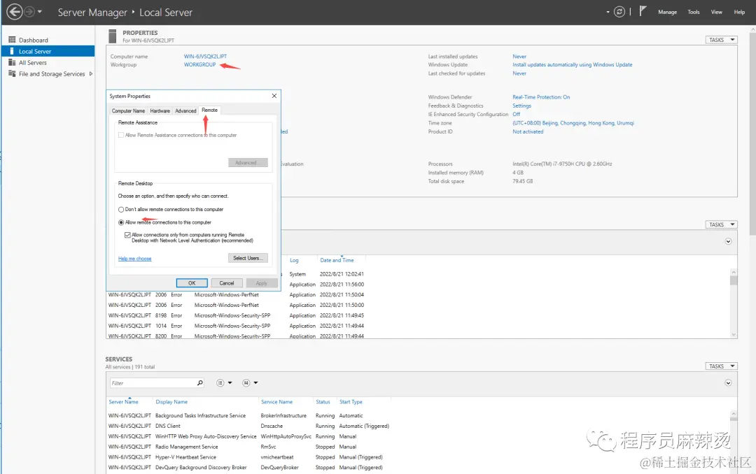This screenshot has width=756, height=474.
Task: Select Don't allow remote connections radio button
Action: point(121,210)
